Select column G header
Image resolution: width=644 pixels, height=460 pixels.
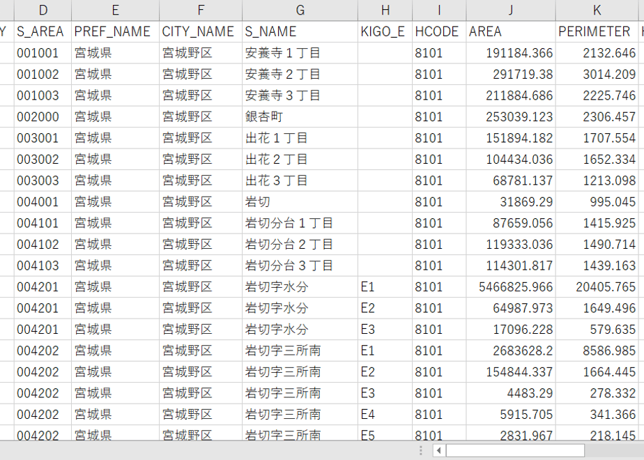pos(300,10)
